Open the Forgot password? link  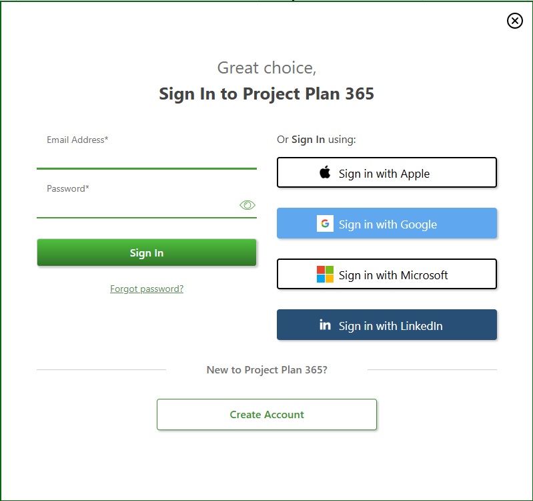[147, 289]
